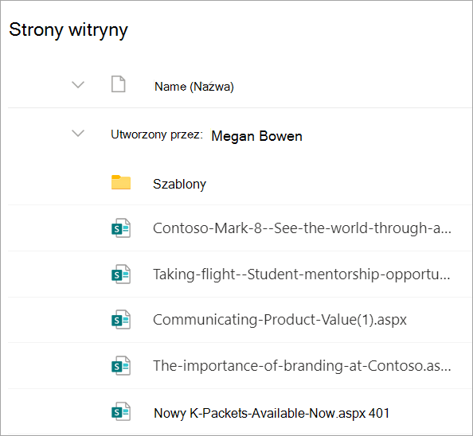The height and width of the screenshot is (436, 473).
Task: Open Taking-flight--Student-mentorship page
Action: tap(301, 274)
